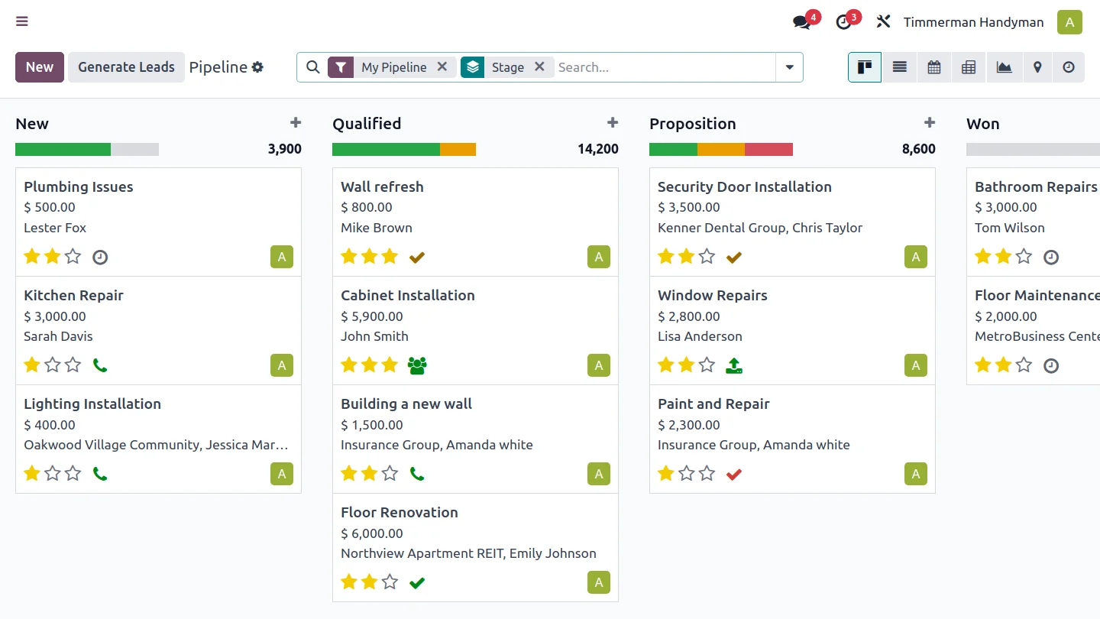Open the pivot table view
Screen dimensions: 1100x619
tap(969, 67)
